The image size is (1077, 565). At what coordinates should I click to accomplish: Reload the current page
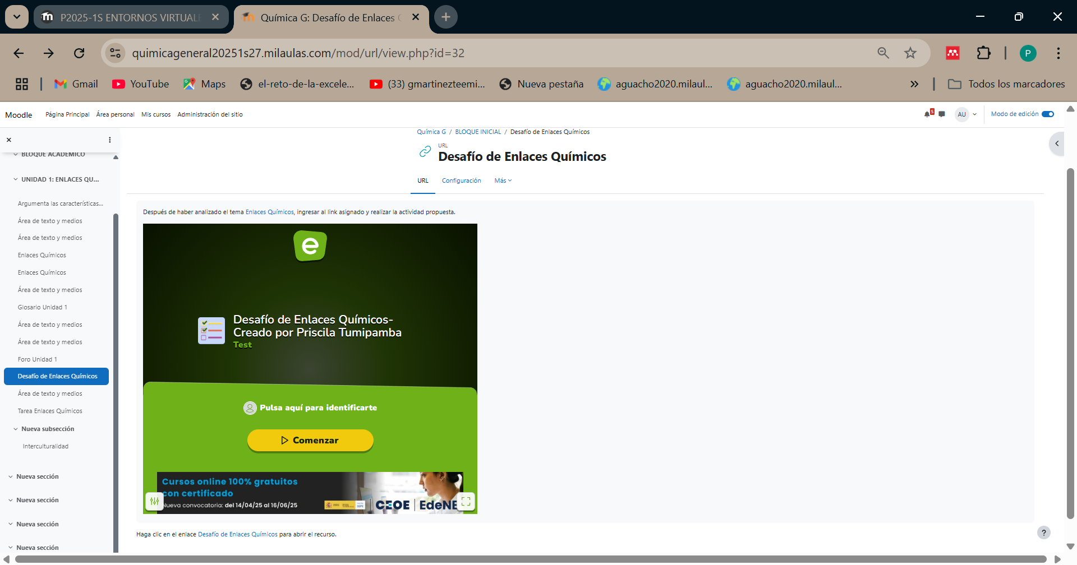click(x=79, y=53)
